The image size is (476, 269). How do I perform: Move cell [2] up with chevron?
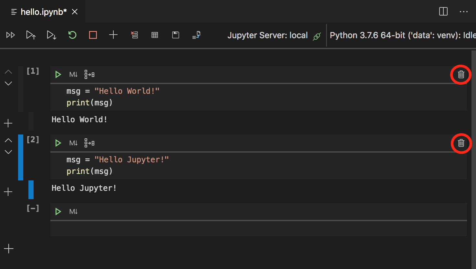8,140
